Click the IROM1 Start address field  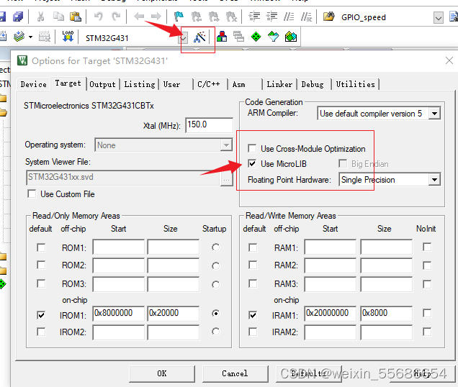118,313
